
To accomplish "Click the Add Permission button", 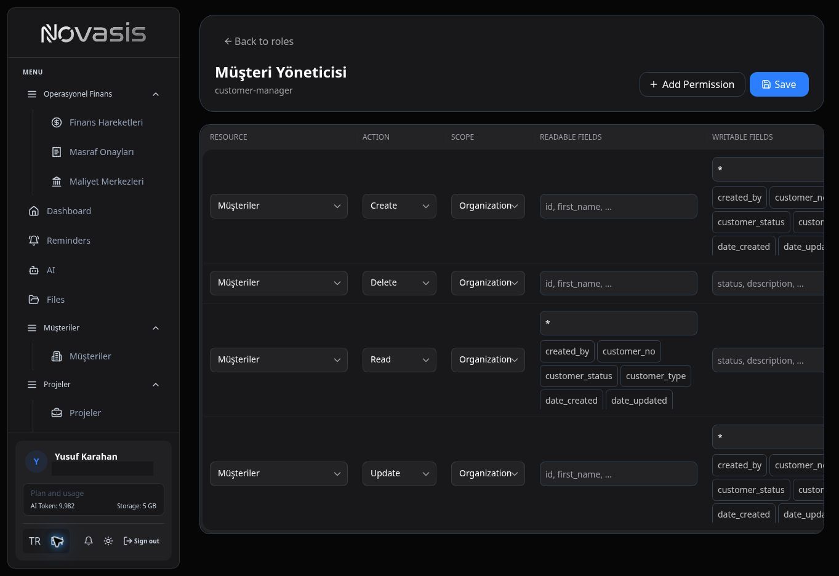I will [x=692, y=84].
